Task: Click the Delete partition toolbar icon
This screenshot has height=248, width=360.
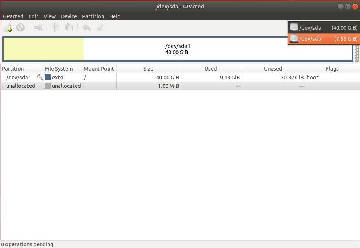Action: click(21, 28)
